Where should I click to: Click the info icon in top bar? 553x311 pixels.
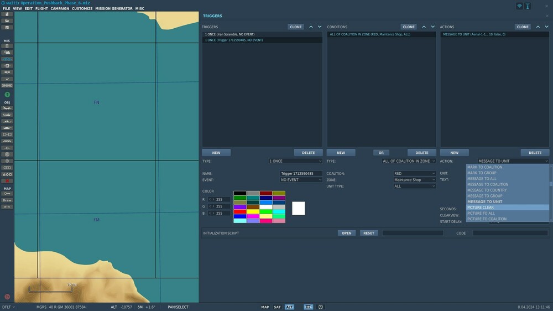click(528, 6)
